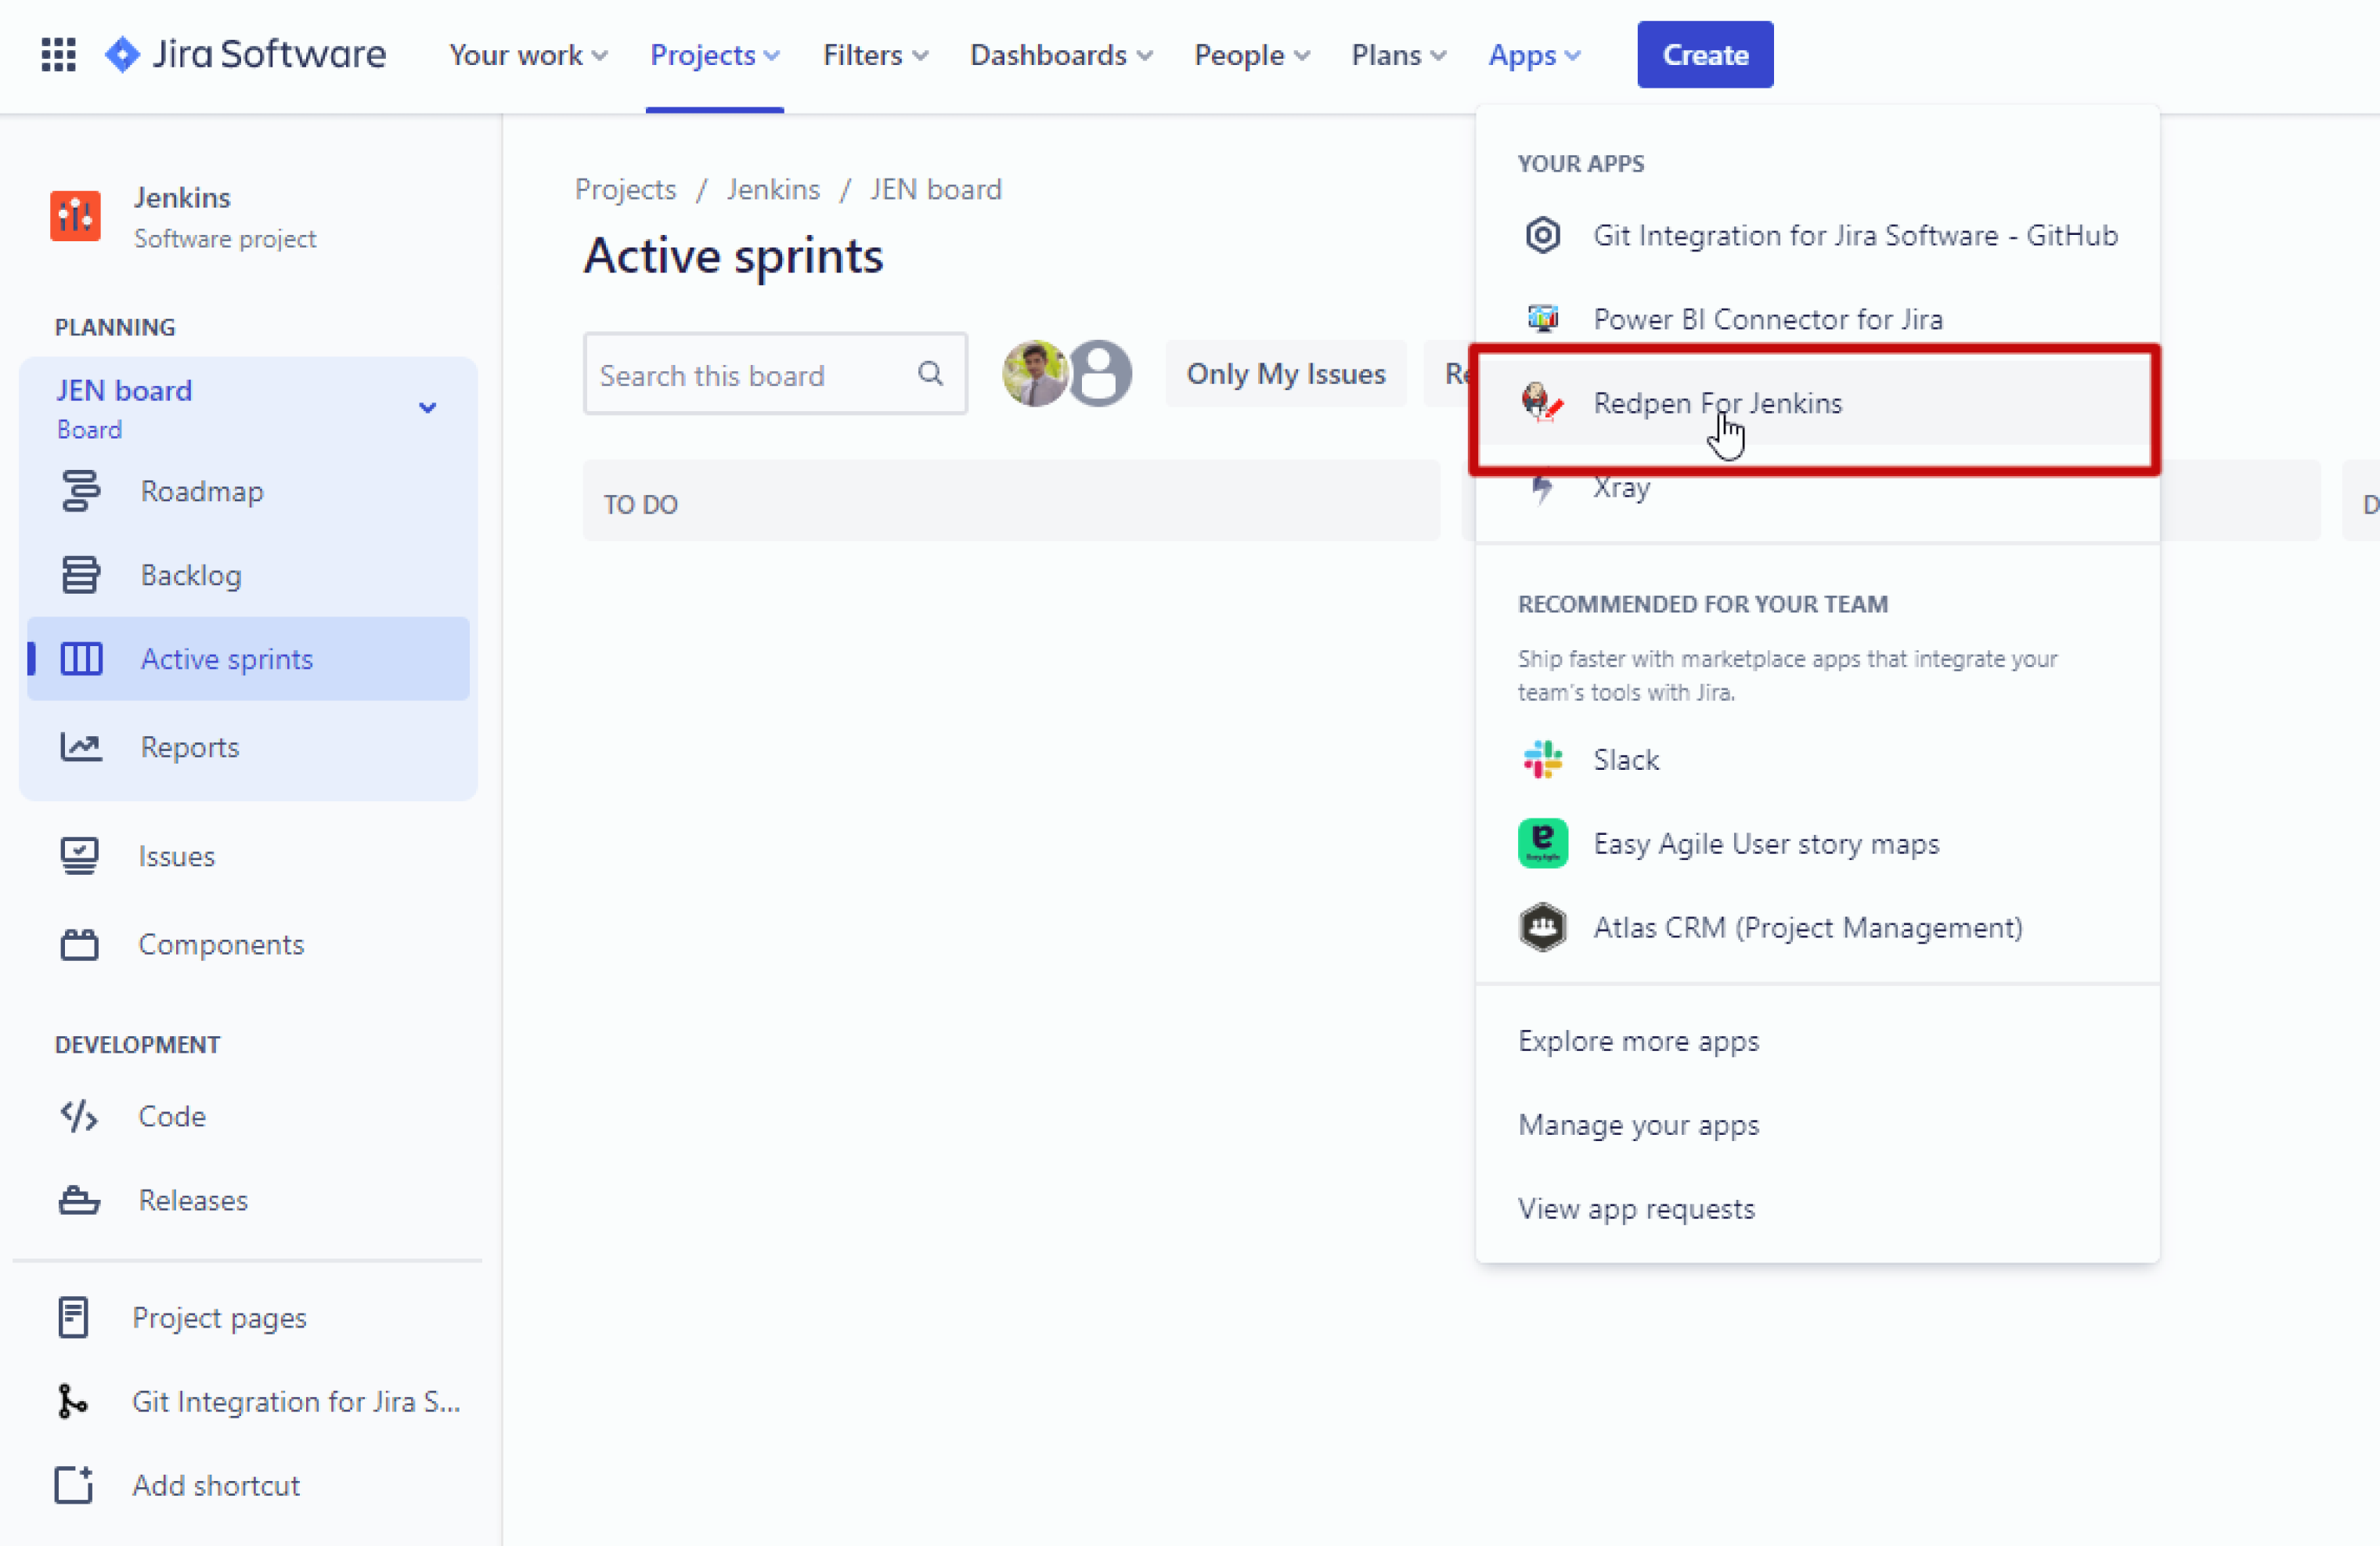The height and width of the screenshot is (1546, 2380).
Task: Click the Git Integration GitHub app icon
Action: [x=1543, y=235]
